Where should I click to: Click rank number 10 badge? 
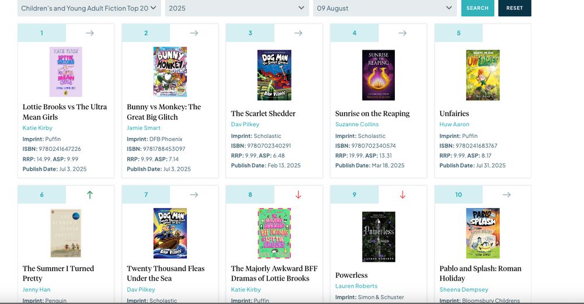[458, 195]
